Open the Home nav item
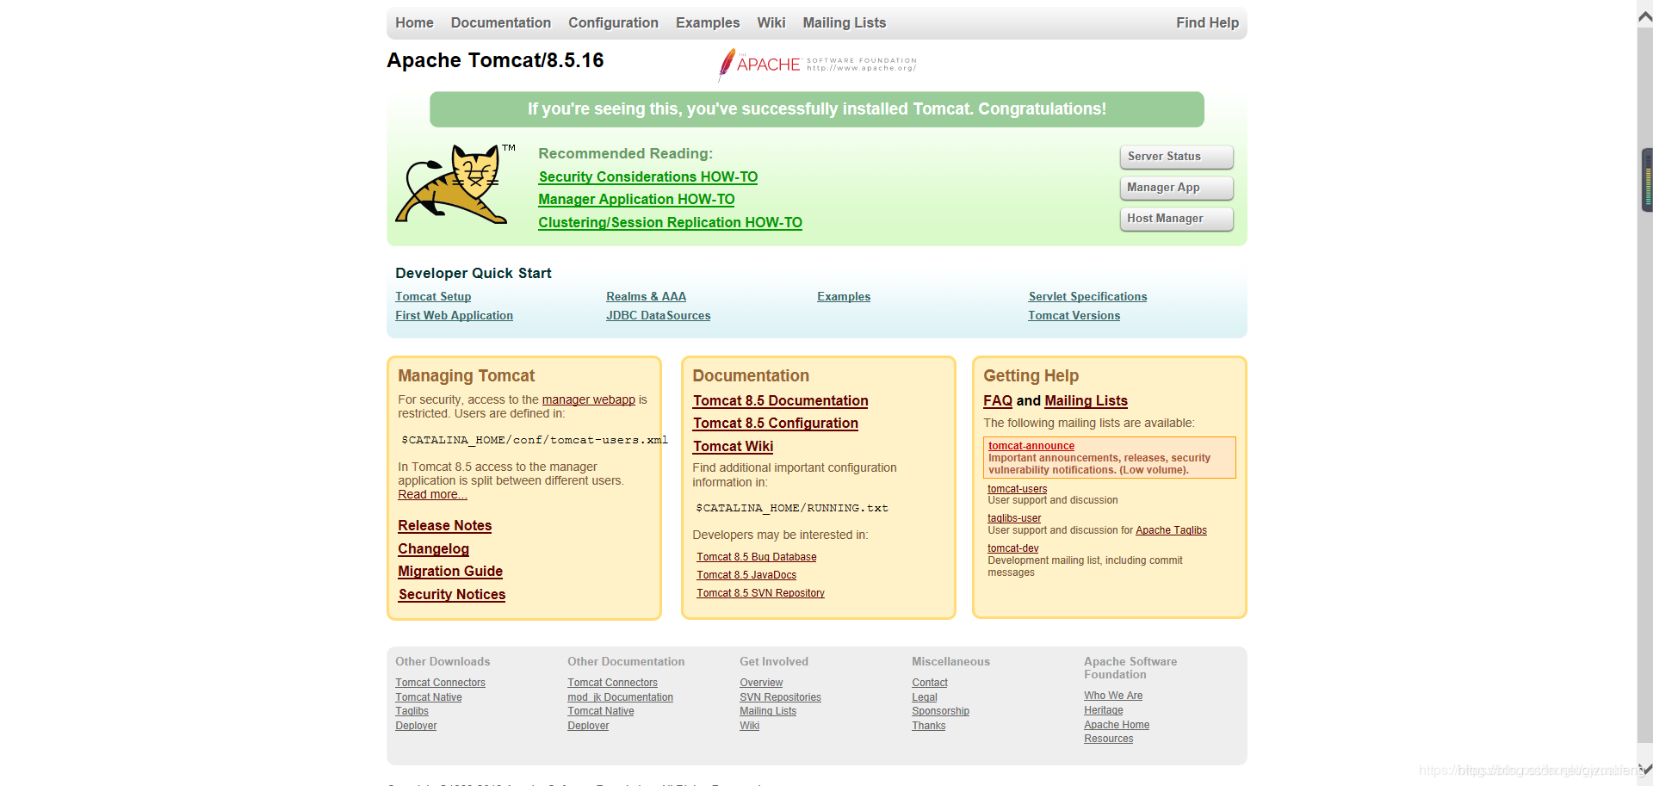 414,23
